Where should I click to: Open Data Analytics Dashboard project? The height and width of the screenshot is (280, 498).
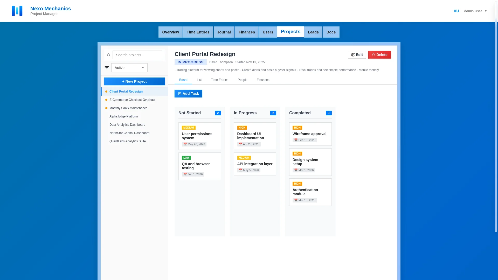point(134,125)
